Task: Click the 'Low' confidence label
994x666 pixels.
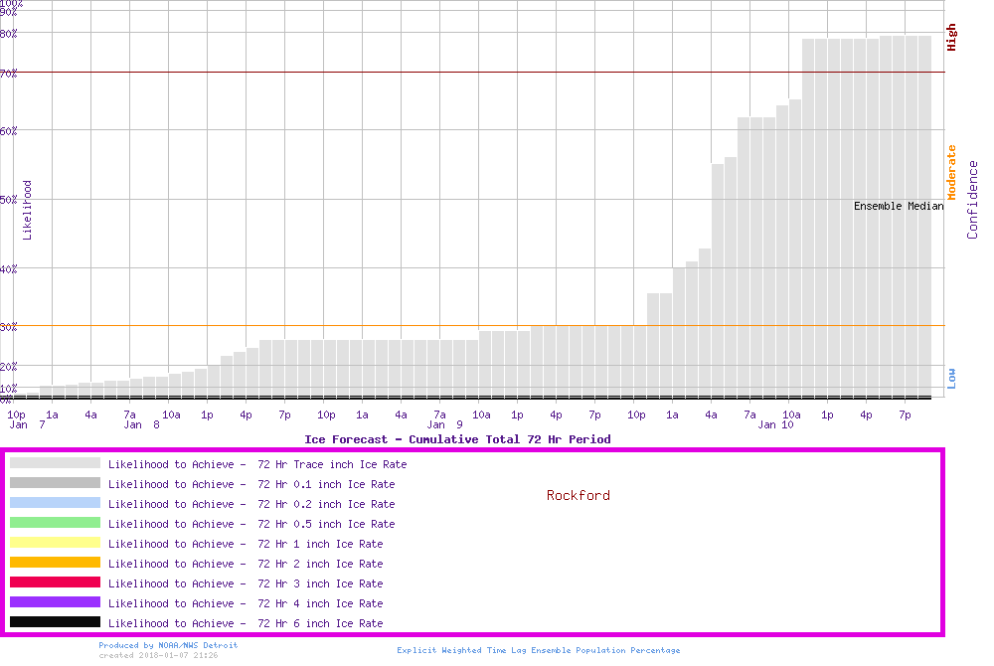Action: click(x=951, y=378)
